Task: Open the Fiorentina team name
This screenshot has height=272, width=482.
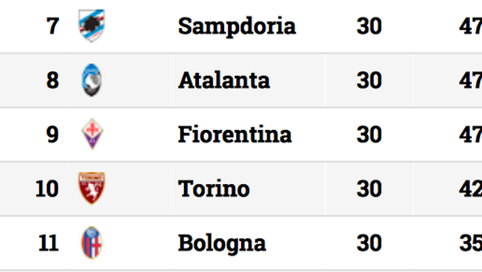Action: pos(234,135)
